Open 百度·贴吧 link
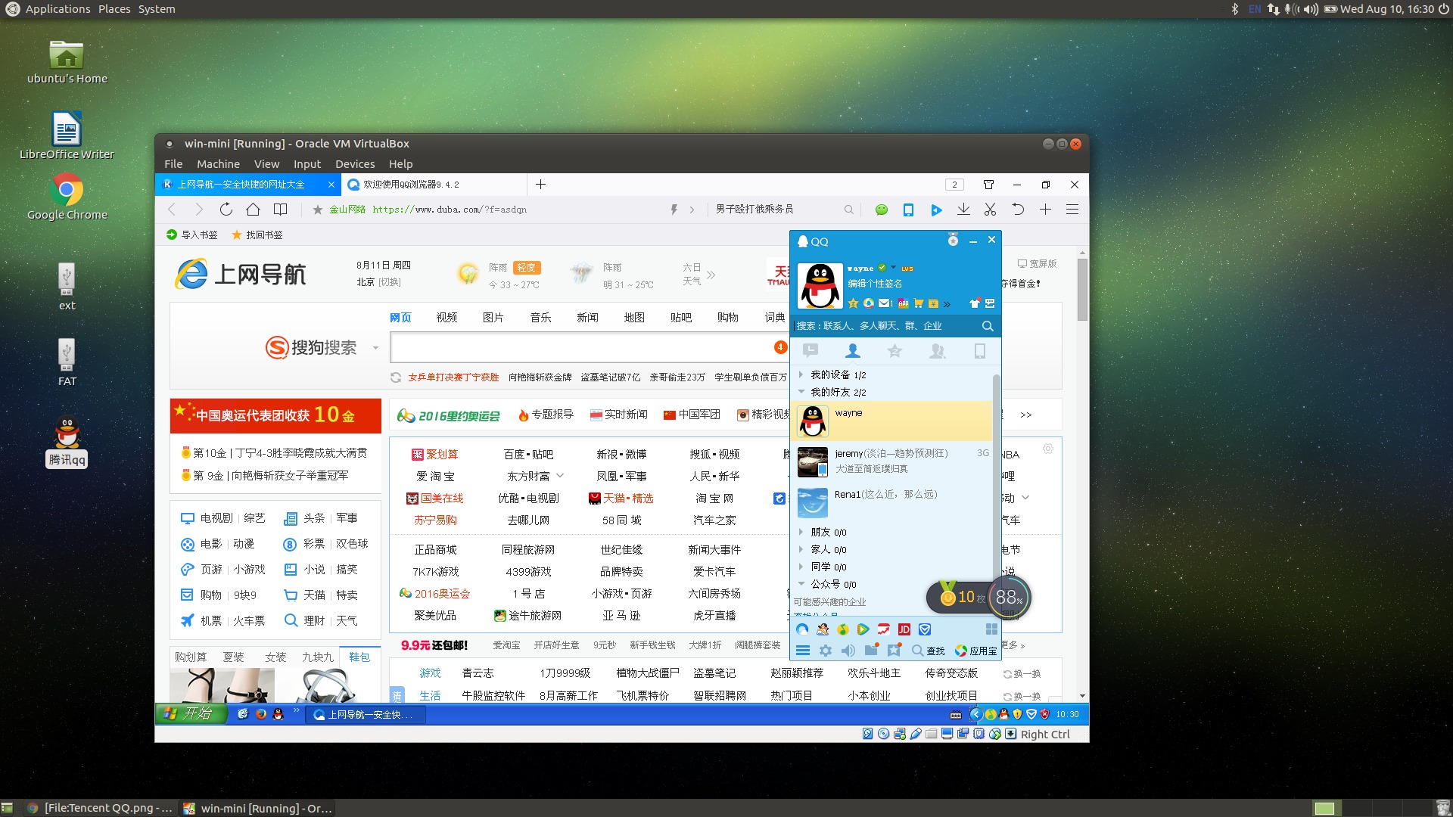1453x817 pixels. click(528, 455)
